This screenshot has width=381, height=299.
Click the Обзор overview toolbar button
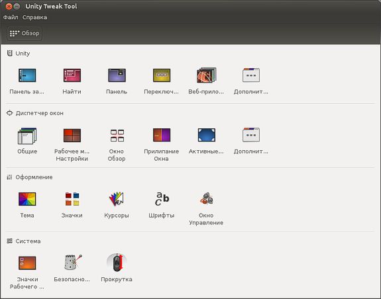[x=25, y=33]
